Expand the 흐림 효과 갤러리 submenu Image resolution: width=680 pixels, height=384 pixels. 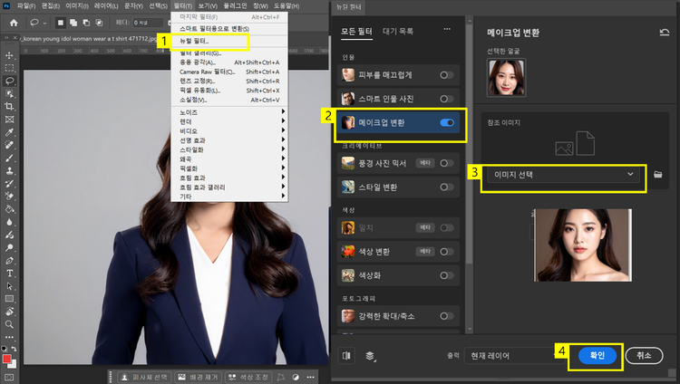point(229,187)
